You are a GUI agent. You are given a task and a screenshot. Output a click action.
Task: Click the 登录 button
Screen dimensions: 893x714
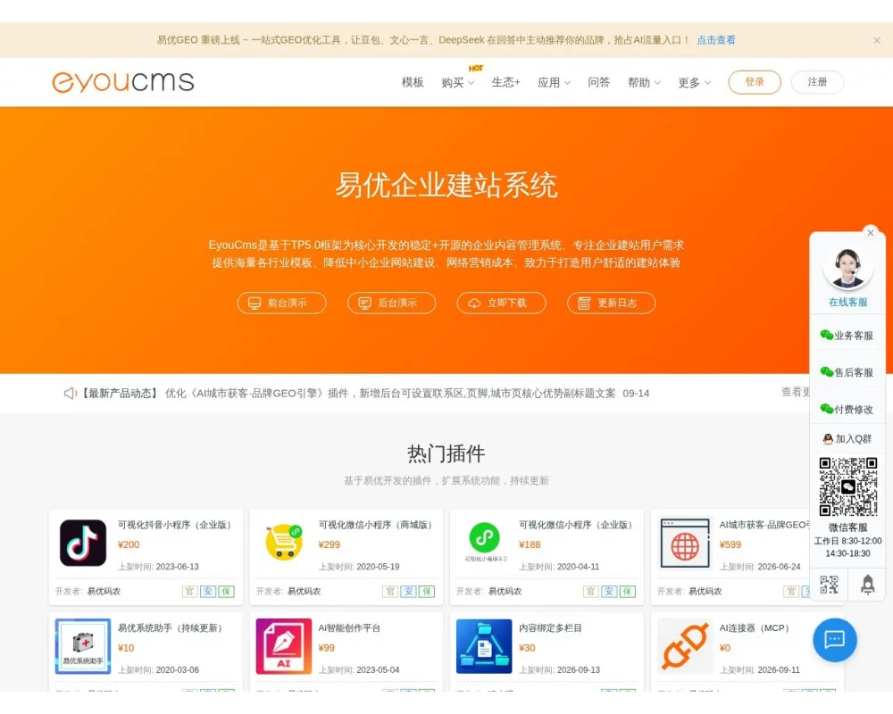coord(755,83)
